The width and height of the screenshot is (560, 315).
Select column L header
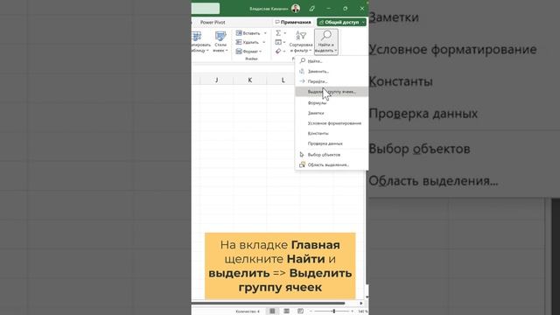click(283, 80)
